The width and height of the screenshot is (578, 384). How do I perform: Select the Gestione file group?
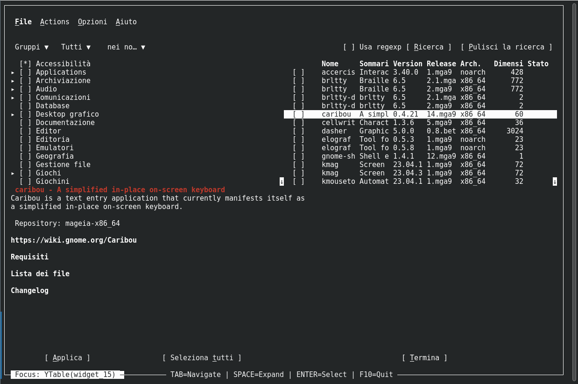point(63,165)
